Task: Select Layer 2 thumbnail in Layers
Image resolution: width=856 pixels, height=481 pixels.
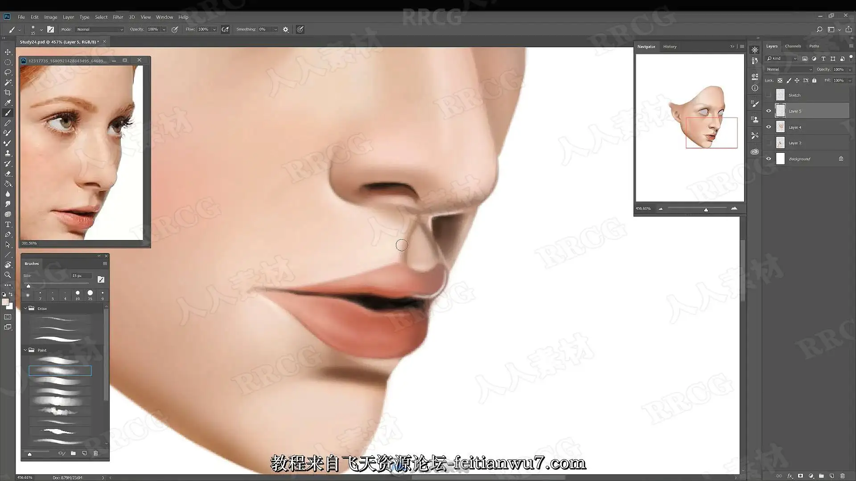Action: (x=780, y=143)
